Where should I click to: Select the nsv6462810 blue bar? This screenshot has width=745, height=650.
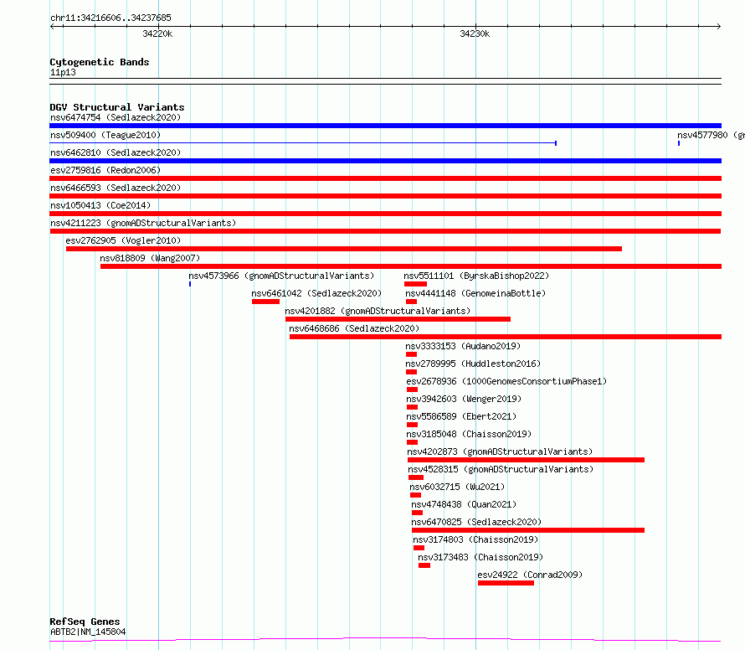(385, 161)
